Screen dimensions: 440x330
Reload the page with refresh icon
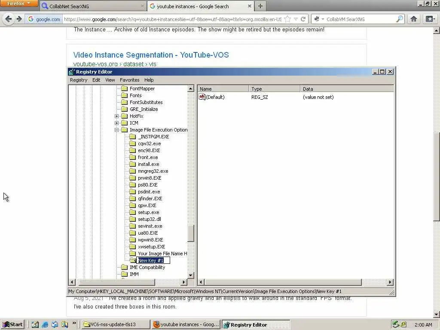click(303, 19)
